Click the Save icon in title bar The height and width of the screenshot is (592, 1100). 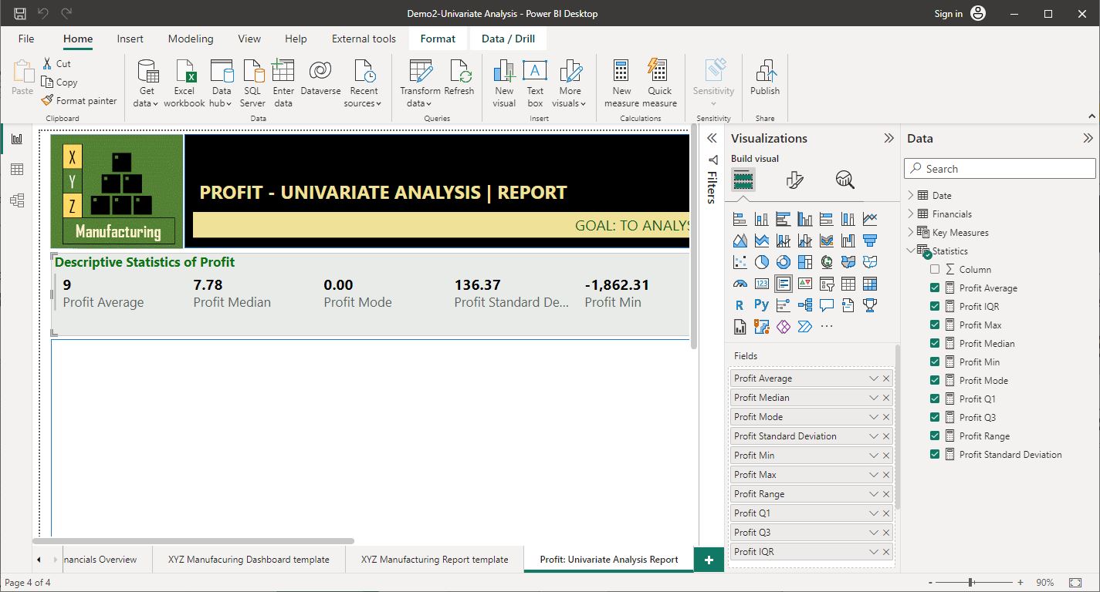point(20,13)
